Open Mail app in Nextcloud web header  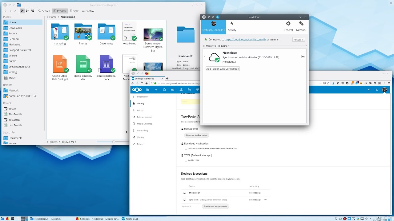(x=173, y=90)
